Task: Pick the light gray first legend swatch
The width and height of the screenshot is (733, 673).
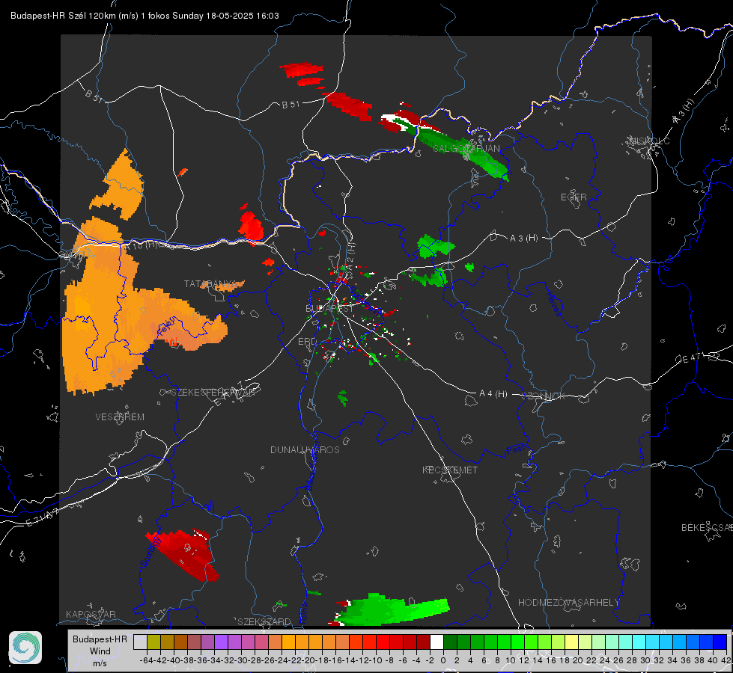Action: tap(140, 642)
